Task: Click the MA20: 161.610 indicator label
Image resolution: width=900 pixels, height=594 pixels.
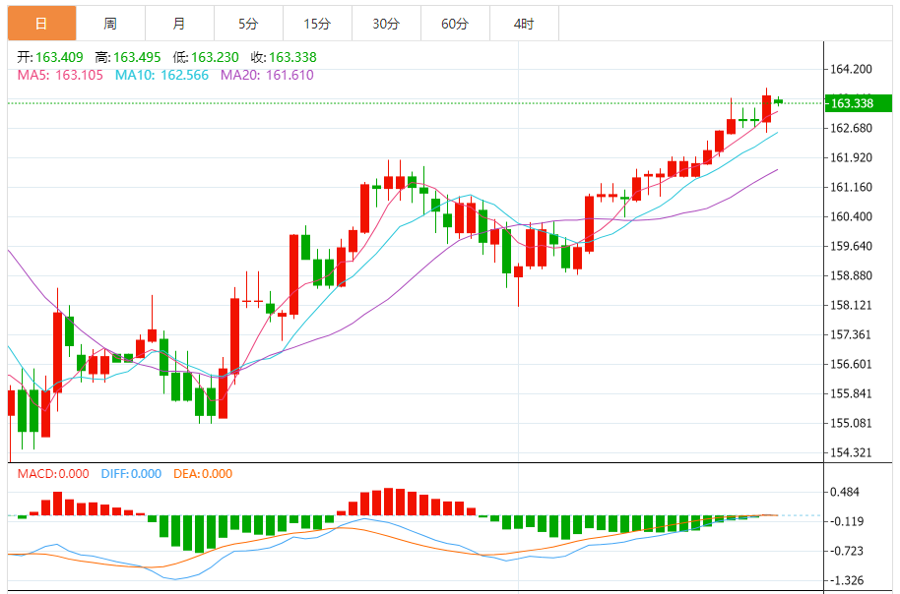Action: (268, 75)
